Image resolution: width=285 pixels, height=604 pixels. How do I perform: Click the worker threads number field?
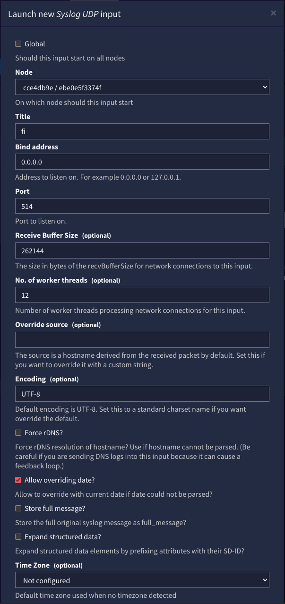(x=142, y=295)
